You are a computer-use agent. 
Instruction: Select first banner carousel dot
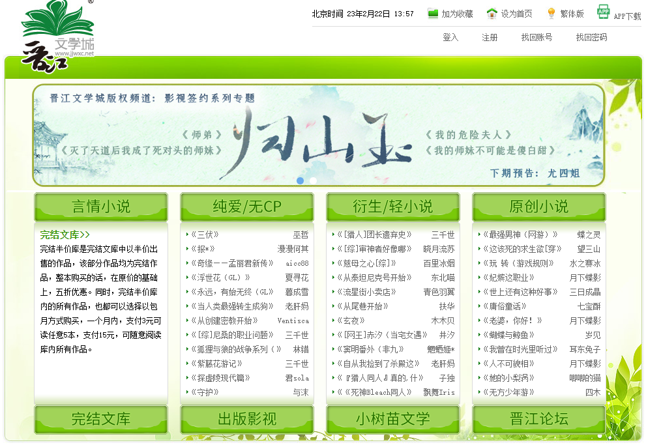click(x=300, y=180)
